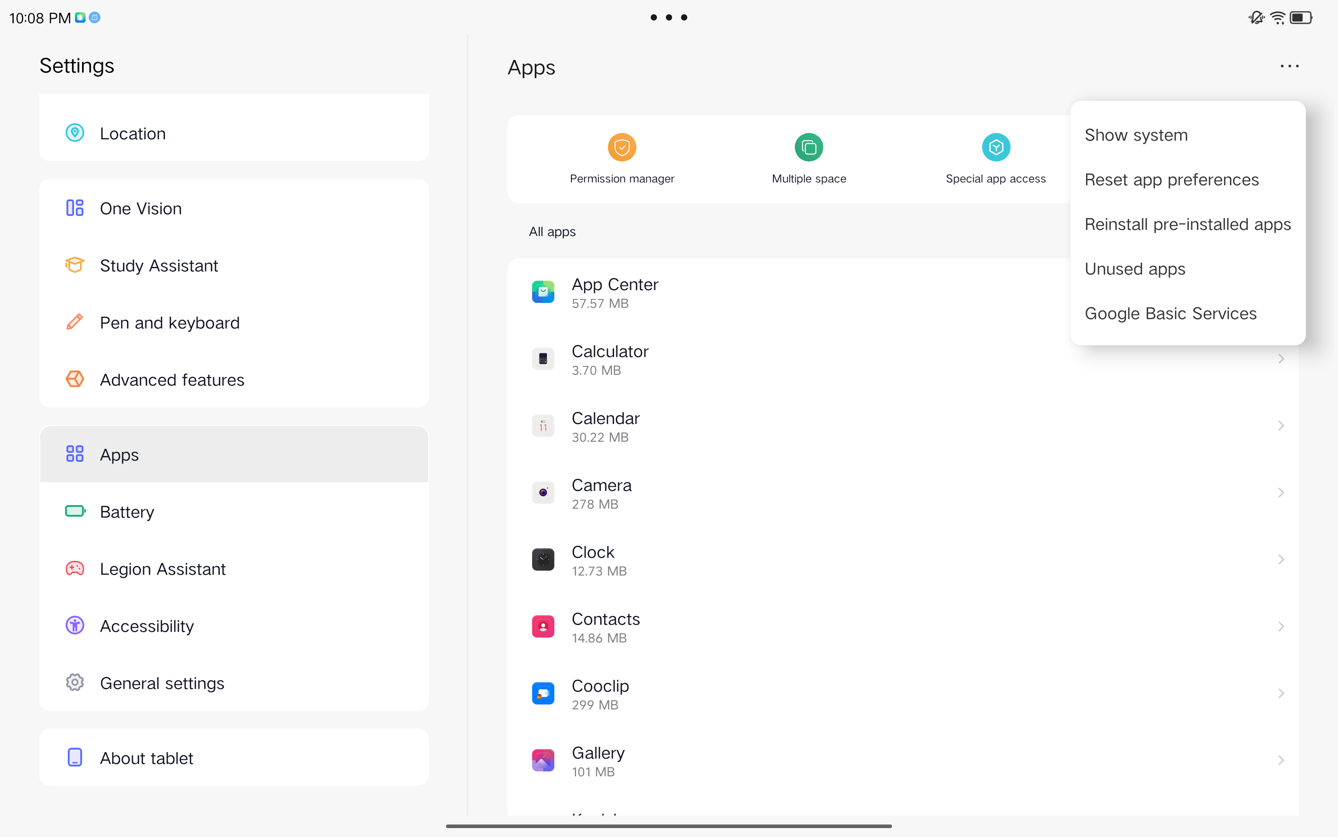Select Reinstall pre-installed apps
Viewport: 1338px width, 837px height.
(x=1188, y=224)
